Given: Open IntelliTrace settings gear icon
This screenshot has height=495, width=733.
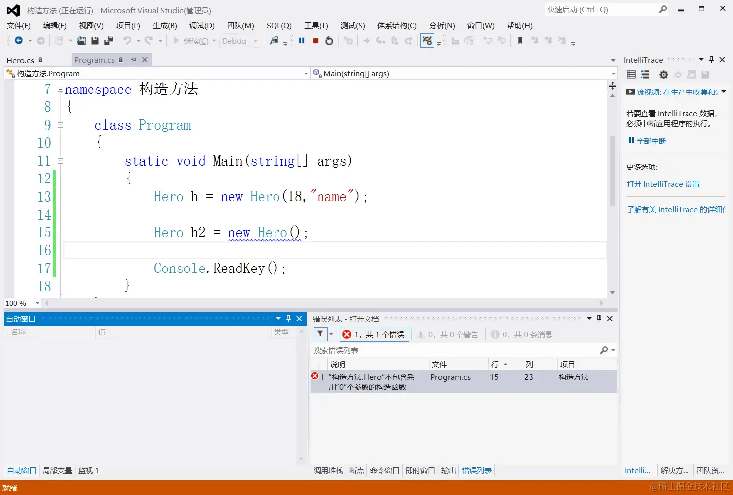Looking at the screenshot, I should coord(664,75).
